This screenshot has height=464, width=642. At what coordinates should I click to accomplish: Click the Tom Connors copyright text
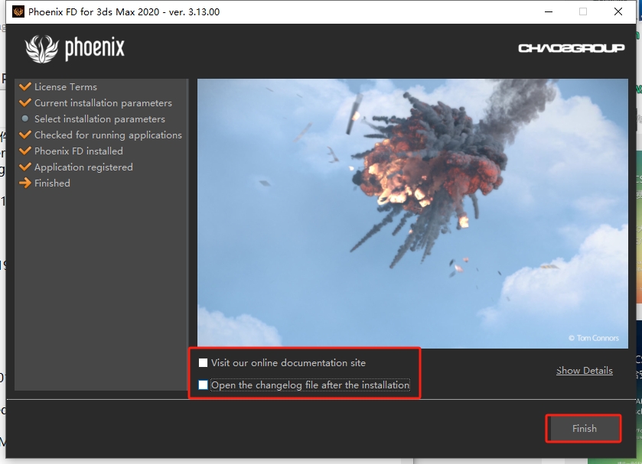point(593,338)
